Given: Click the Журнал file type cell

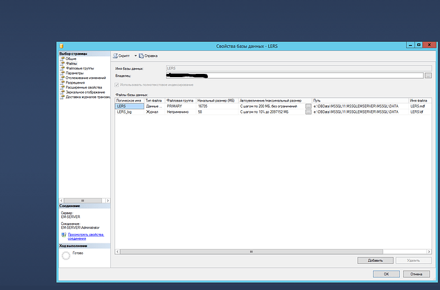Looking at the screenshot, I should pos(154,112).
